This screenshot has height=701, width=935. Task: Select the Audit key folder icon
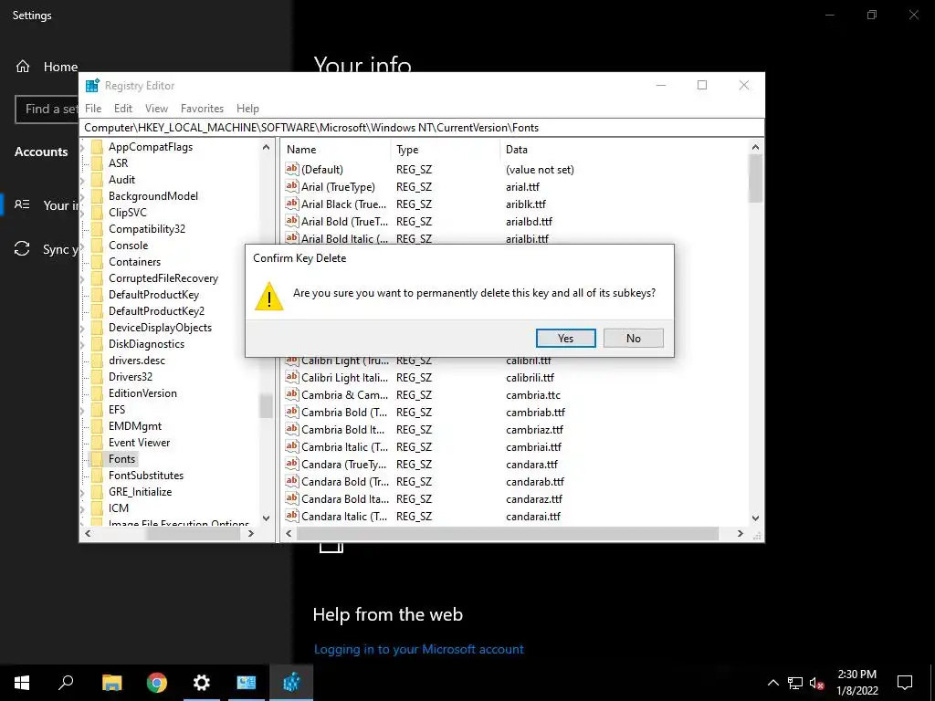pyautogui.click(x=97, y=180)
